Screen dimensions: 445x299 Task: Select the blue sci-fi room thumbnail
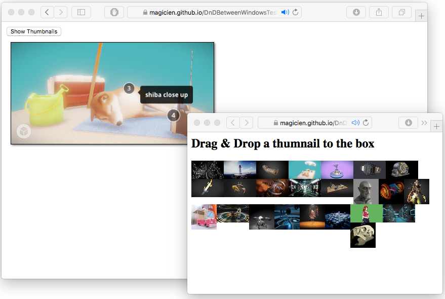tap(287, 217)
